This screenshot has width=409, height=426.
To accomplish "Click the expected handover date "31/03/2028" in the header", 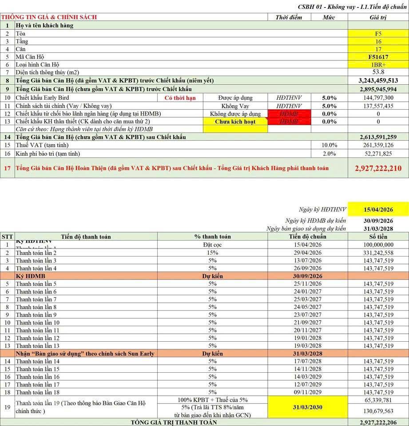I will 378,229.
